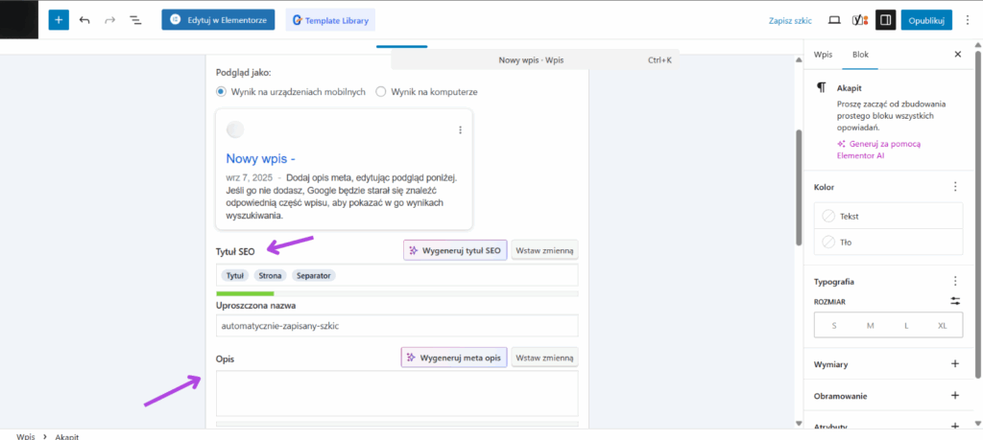Select Wynik na komputerze radio option
Image resolution: width=983 pixels, height=440 pixels.
point(381,92)
